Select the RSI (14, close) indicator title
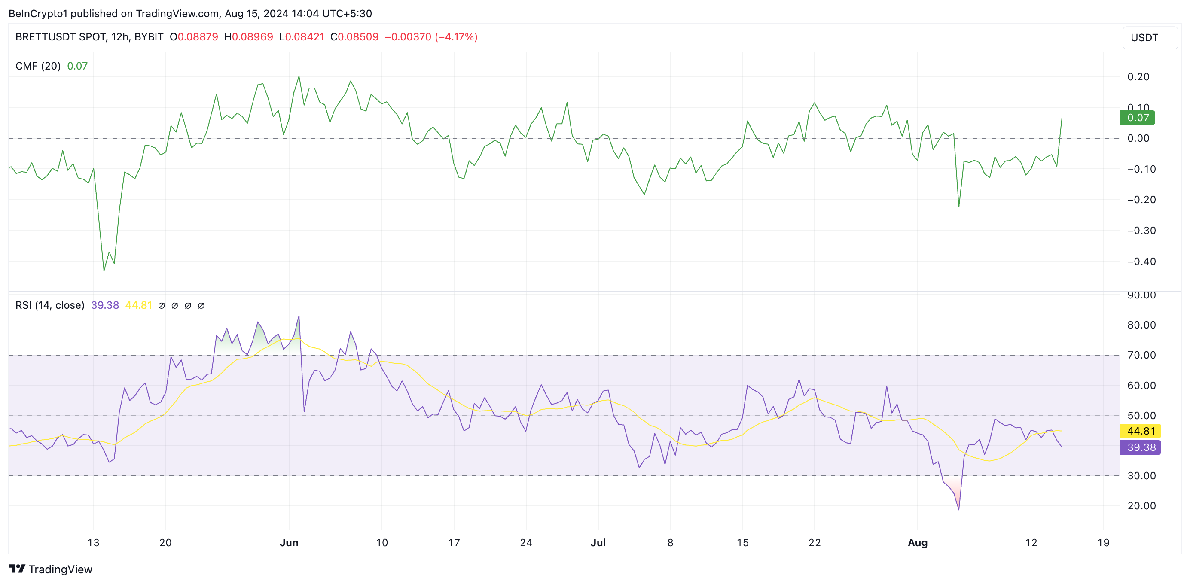1190x584 pixels. [50, 305]
